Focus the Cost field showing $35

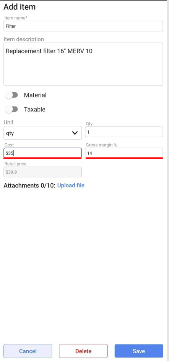point(43,153)
